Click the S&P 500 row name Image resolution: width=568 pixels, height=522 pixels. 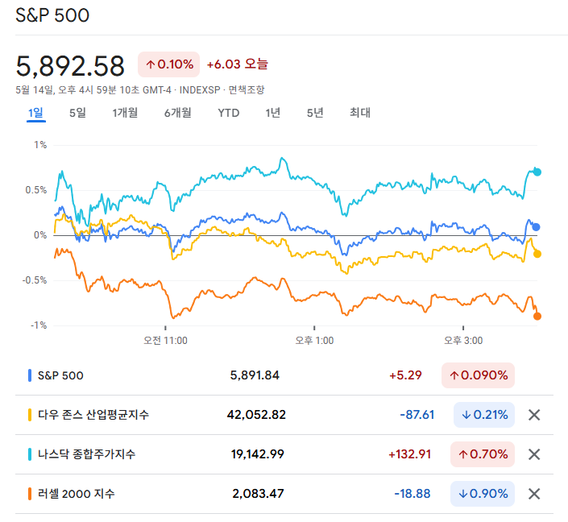(60, 375)
